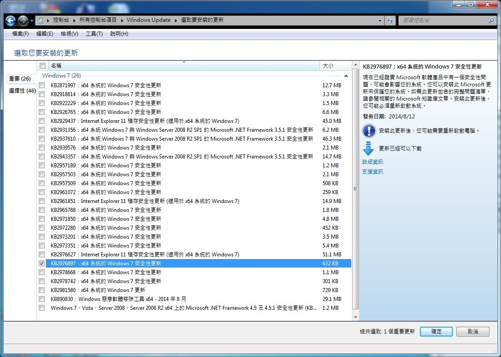Expand the arrow before 控制台 breadcrumb
The width and height of the screenshot is (501, 357).
[x=48, y=20]
